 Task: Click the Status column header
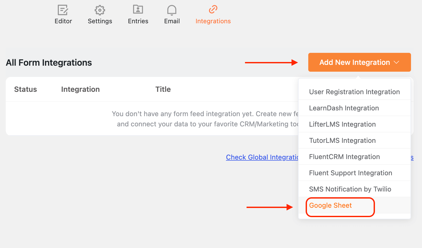(25, 89)
